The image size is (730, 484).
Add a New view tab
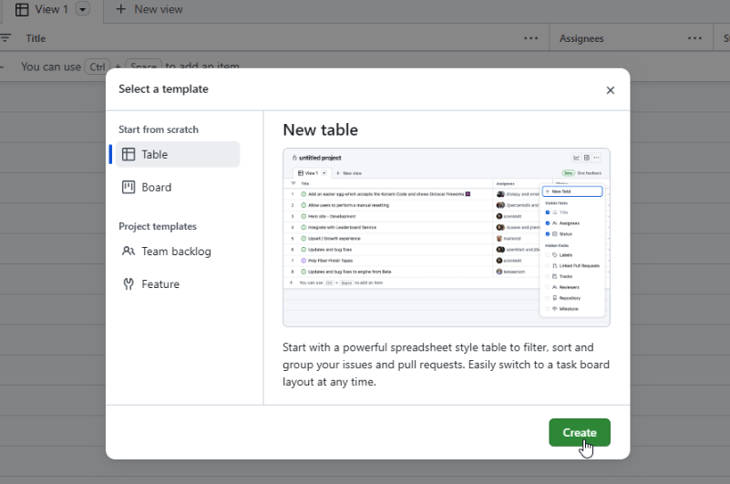pos(149,9)
